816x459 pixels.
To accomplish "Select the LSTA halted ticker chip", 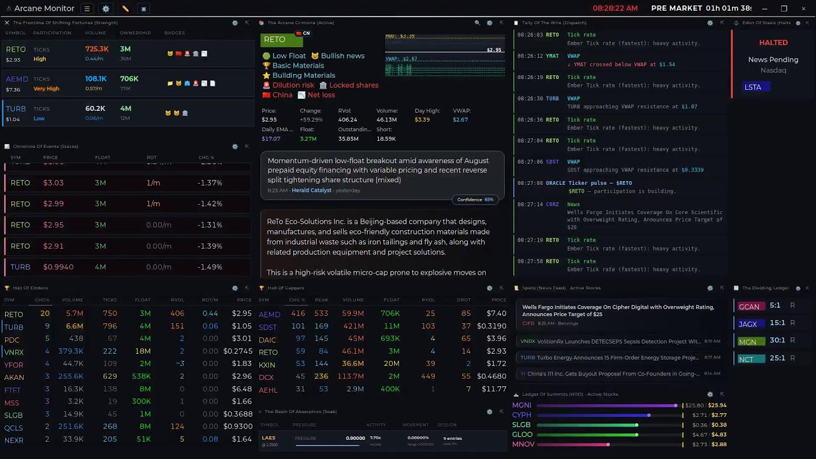I will [x=757, y=87].
